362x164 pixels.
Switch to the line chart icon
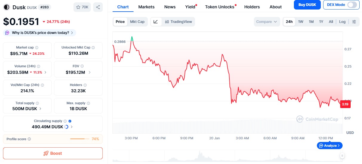point(156,22)
